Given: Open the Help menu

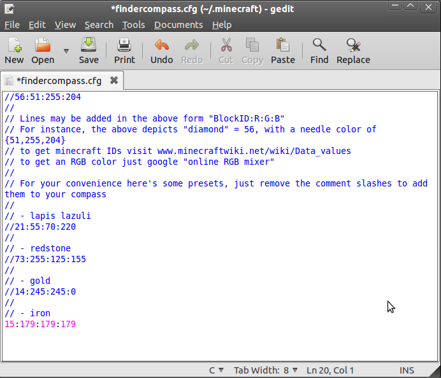Looking at the screenshot, I should click(x=222, y=25).
